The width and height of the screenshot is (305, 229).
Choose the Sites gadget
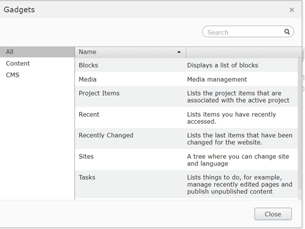click(x=186, y=160)
